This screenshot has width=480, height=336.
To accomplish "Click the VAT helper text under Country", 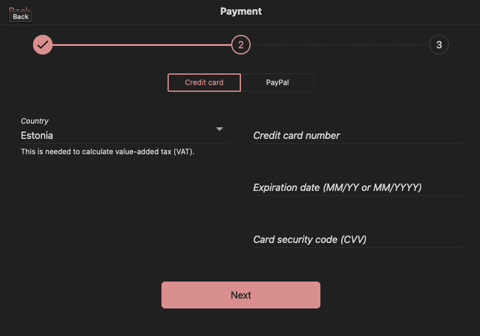I will coord(108,152).
